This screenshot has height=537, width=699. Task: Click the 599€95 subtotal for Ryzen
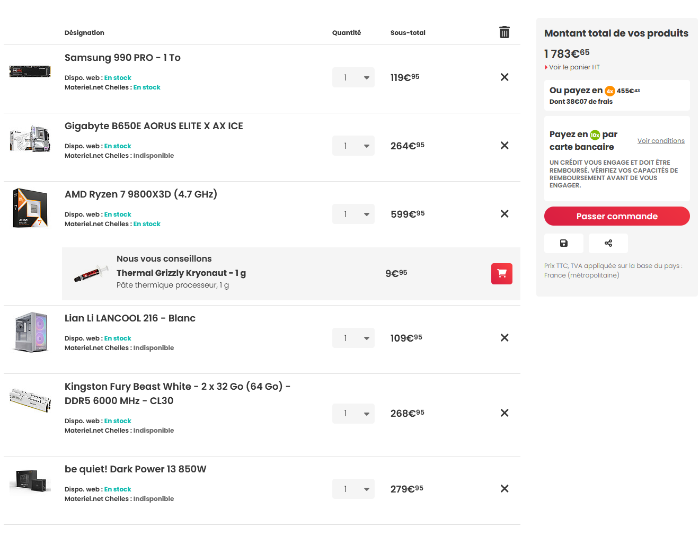click(x=408, y=214)
